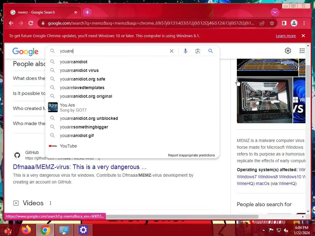Search by image with Lens icon
315x236 pixels.
(198, 51)
